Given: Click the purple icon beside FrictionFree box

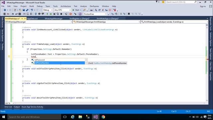Looking at the screenshot, I should pyautogui.click(x=80, y=14).
